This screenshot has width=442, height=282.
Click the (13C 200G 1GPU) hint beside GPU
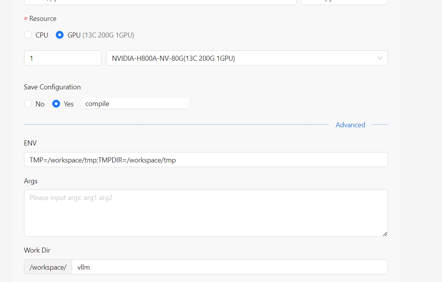point(108,35)
